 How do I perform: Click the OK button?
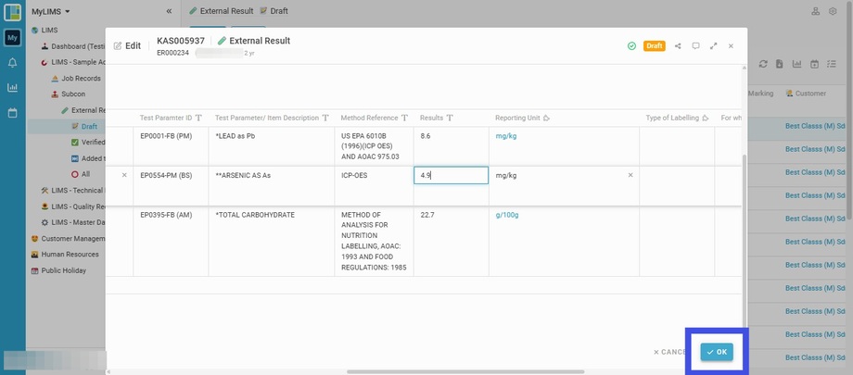coord(717,352)
